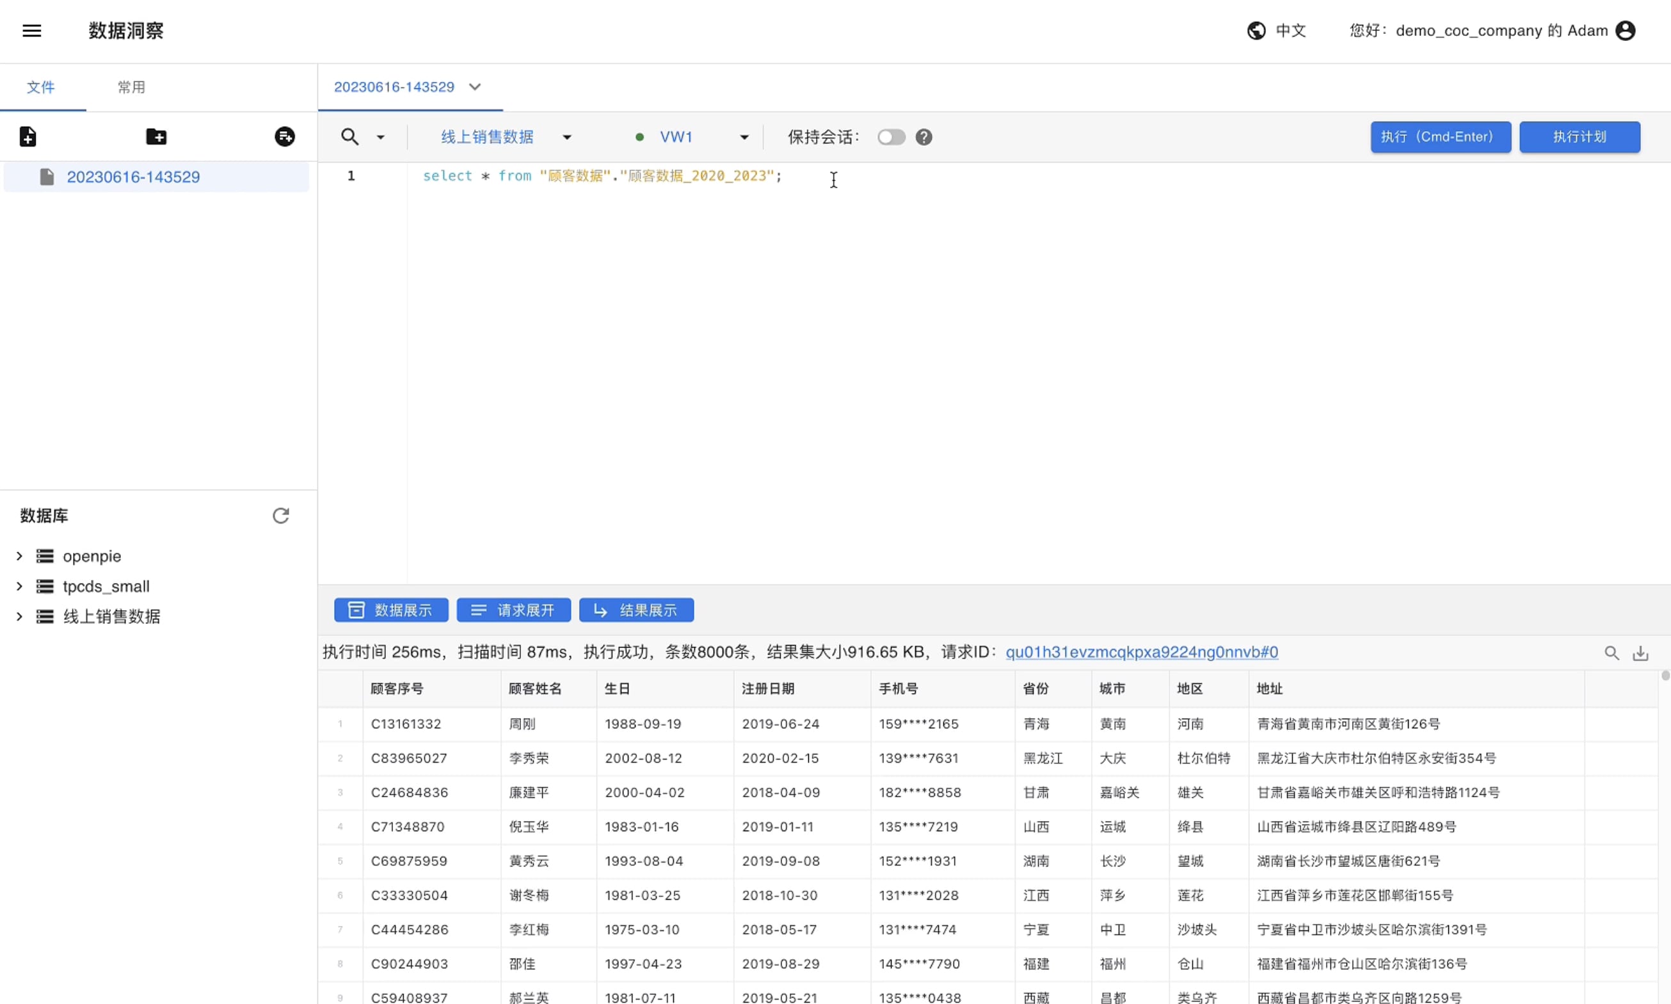The image size is (1671, 1004).
Task: Click the 执行 (Cmd-Enter) button
Action: [x=1441, y=138]
